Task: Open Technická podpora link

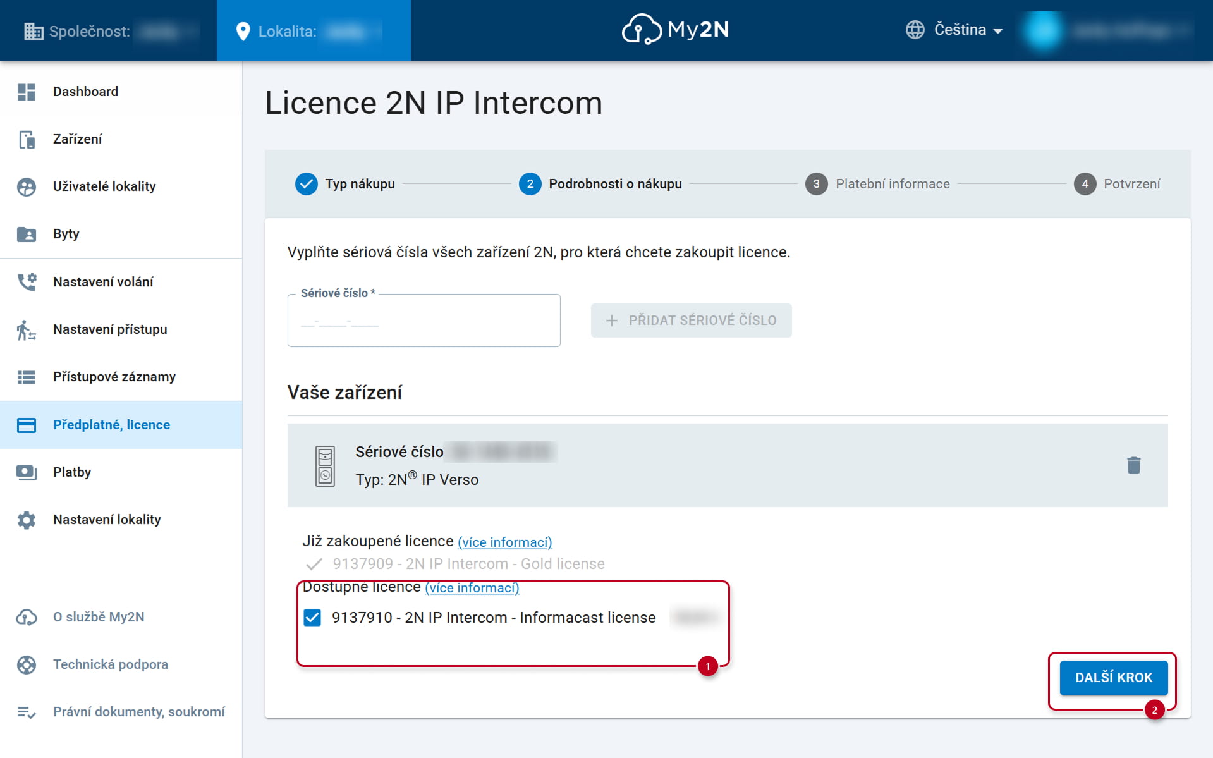Action: click(111, 664)
